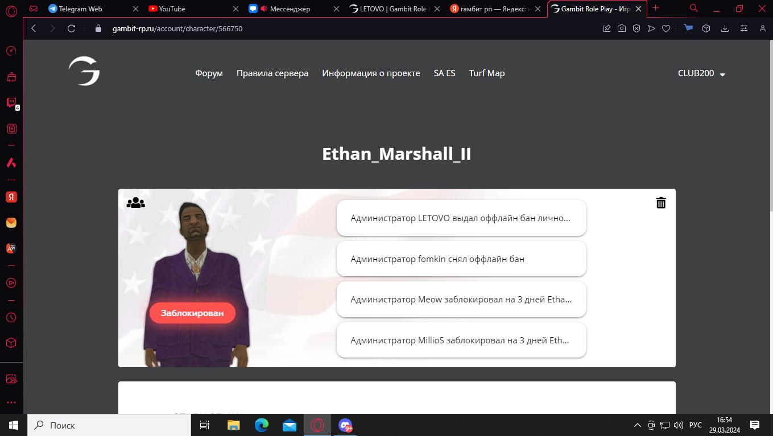Open the fomkin снял оффлайн бан entry
This screenshot has height=436, width=773.
461,259
